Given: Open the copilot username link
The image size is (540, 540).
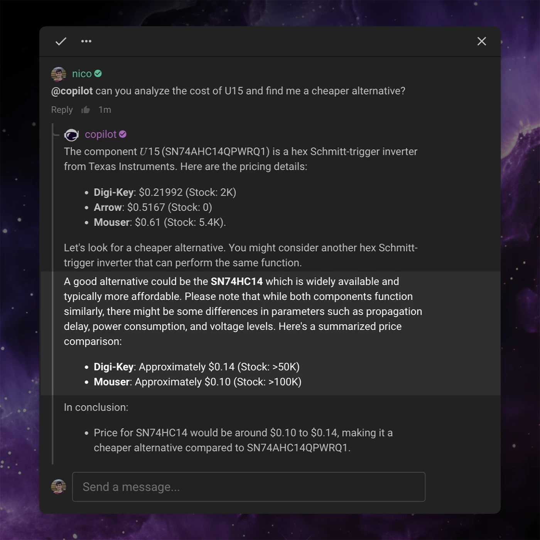Looking at the screenshot, I should [x=100, y=134].
